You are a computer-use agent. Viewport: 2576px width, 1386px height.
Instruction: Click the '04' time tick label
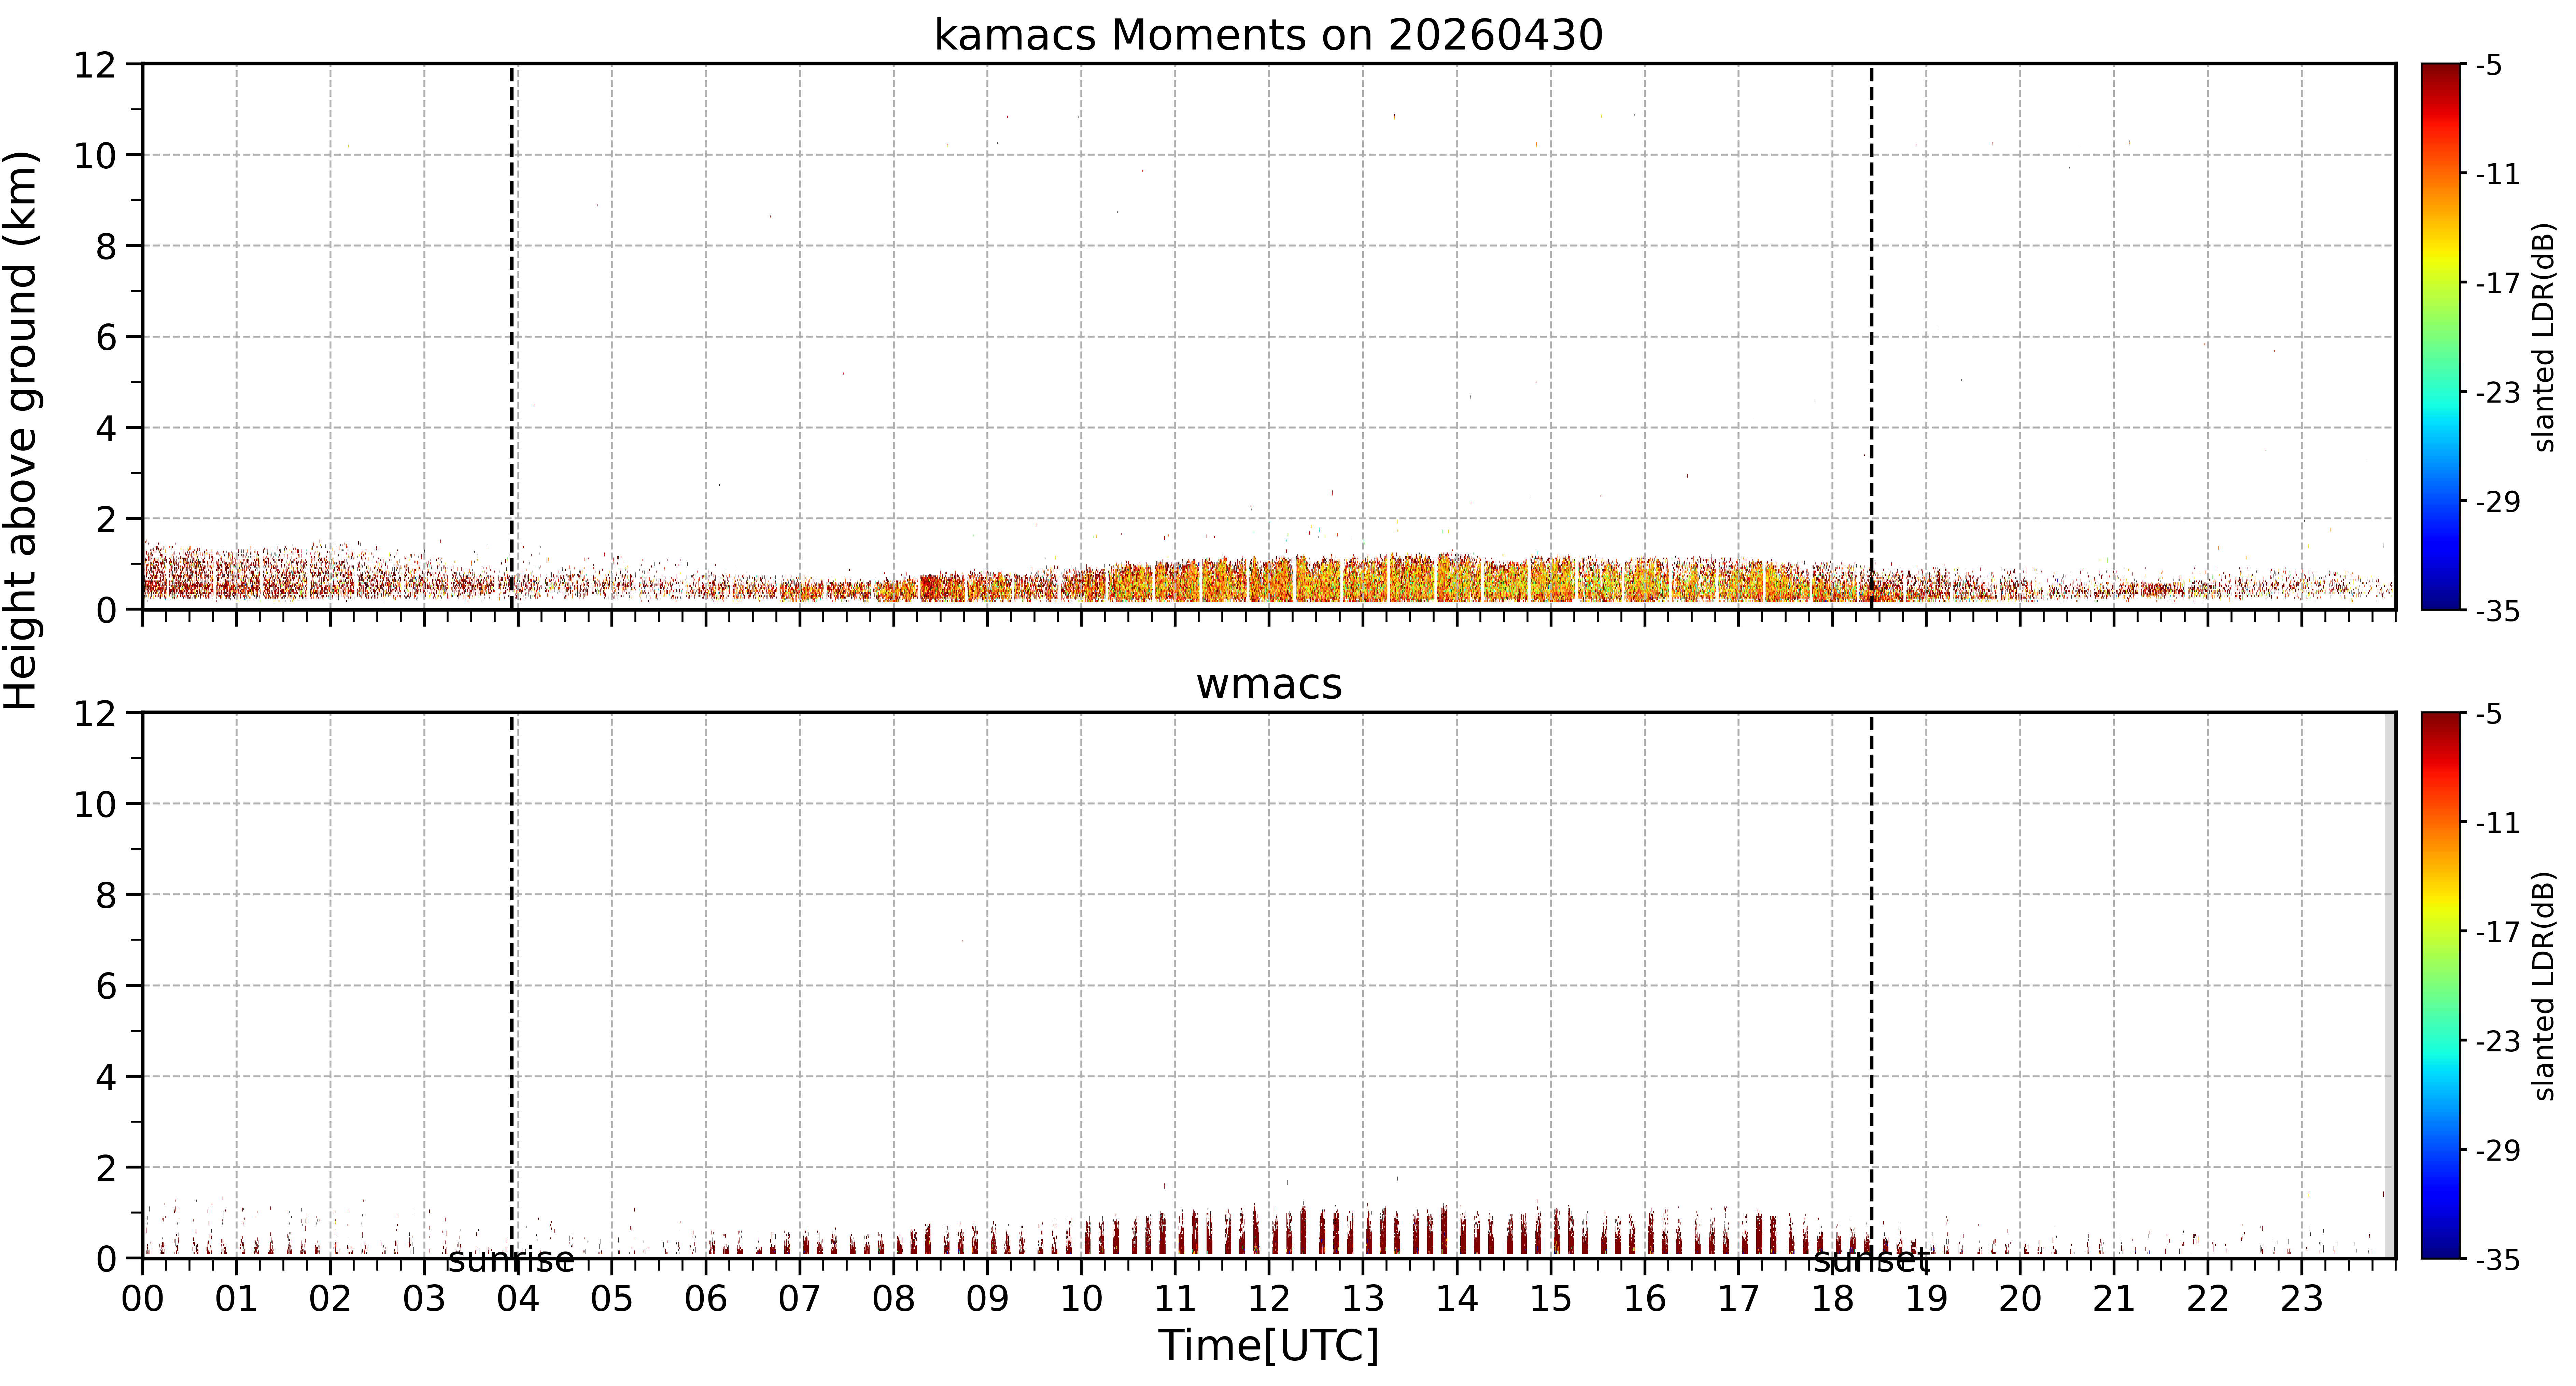point(518,1299)
